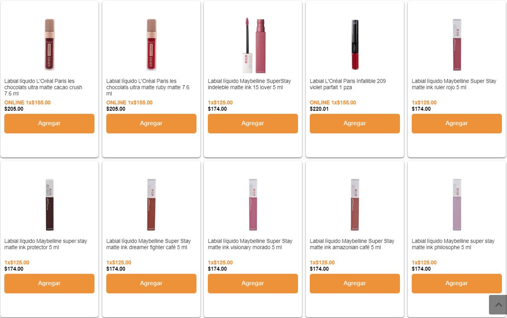Add ruby matte lipstick to cart

tap(151, 124)
